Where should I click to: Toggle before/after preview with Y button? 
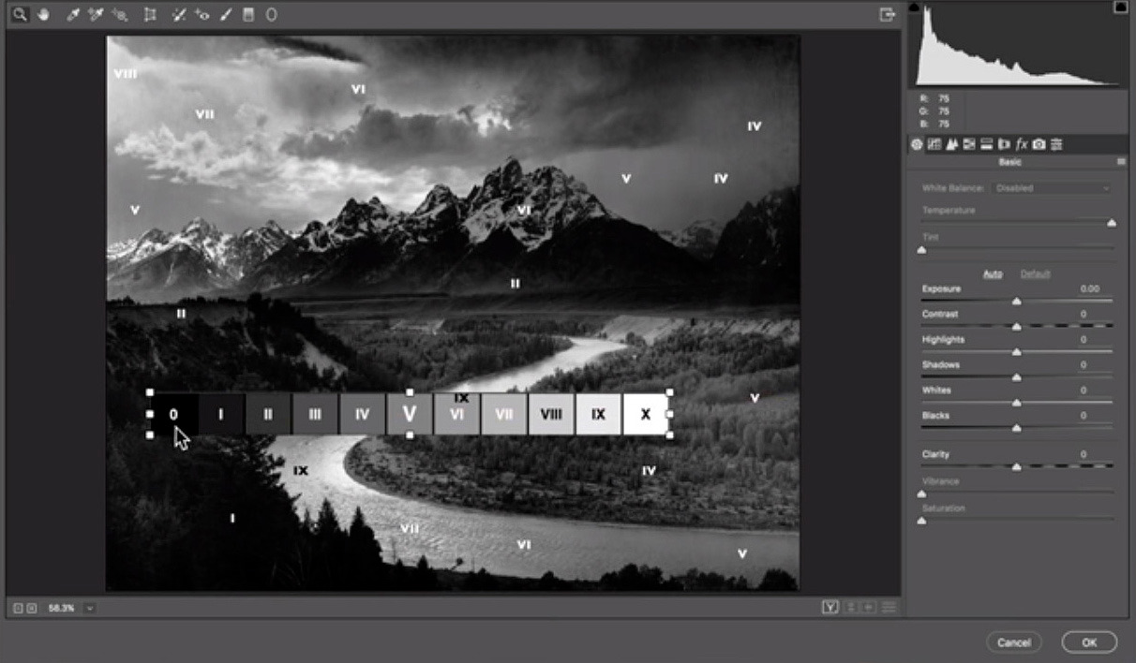click(830, 608)
